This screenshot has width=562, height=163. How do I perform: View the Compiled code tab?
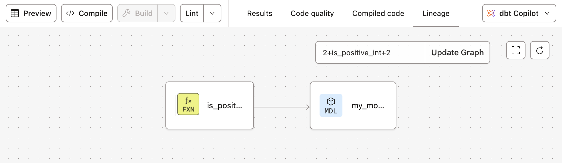(x=378, y=13)
